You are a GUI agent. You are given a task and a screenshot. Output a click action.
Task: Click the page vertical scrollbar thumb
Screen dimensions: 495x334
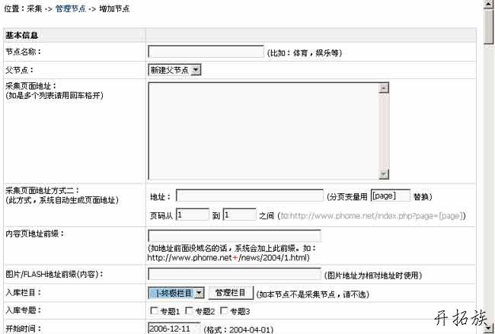click(x=489, y=27)
